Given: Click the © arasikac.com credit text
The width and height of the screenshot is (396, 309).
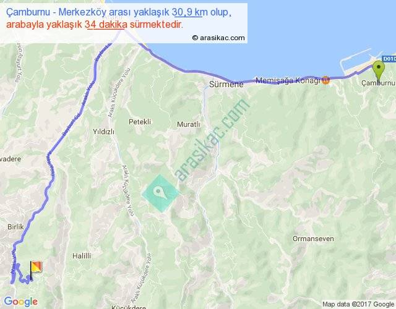Looking at the screenshot, I should point(218,38).
